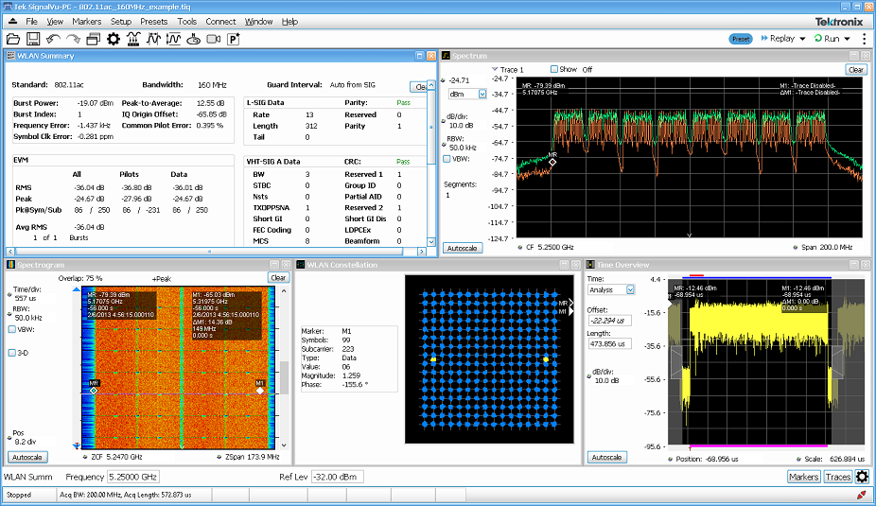Enable the VBW checkbox in Spectrum panel

pos(447,159)
